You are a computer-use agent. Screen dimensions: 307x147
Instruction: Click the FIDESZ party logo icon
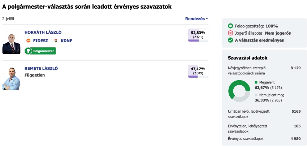[29, 40]
